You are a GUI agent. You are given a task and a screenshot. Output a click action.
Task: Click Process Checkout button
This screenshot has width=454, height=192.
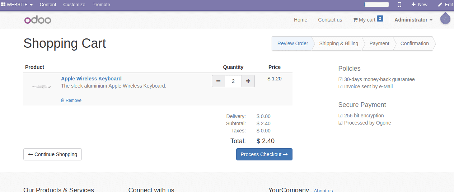pos(264,154)
